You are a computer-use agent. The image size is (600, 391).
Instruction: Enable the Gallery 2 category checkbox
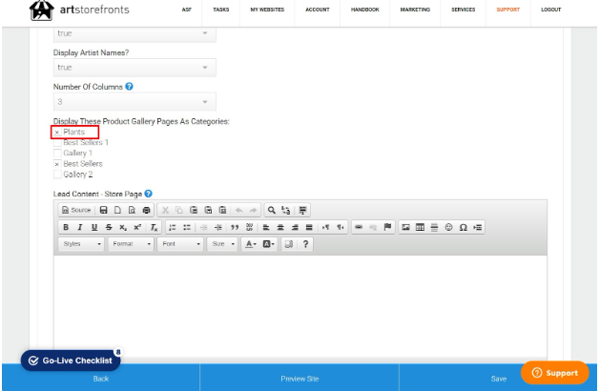[57, 175]
